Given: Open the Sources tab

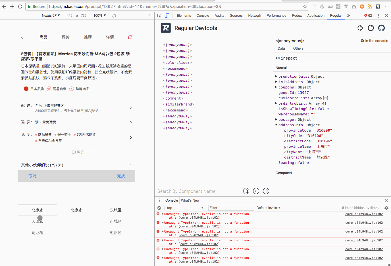Looking at the screenshot, I should [236, 16].
